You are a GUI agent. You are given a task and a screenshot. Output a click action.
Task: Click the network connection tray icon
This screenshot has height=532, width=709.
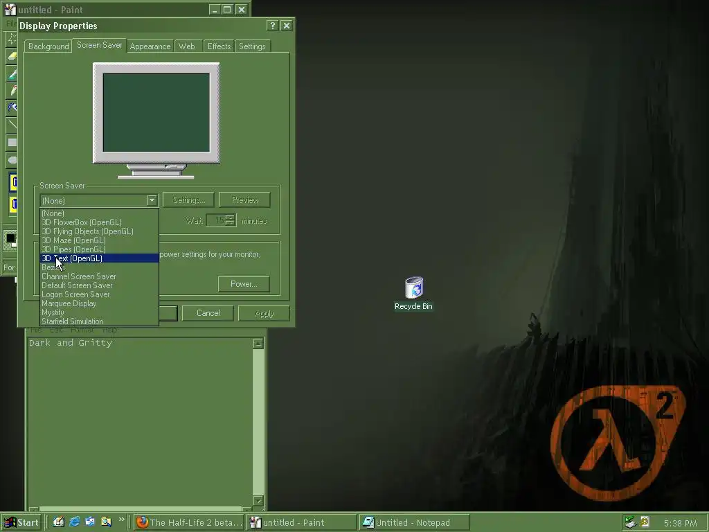click(630, 522)
